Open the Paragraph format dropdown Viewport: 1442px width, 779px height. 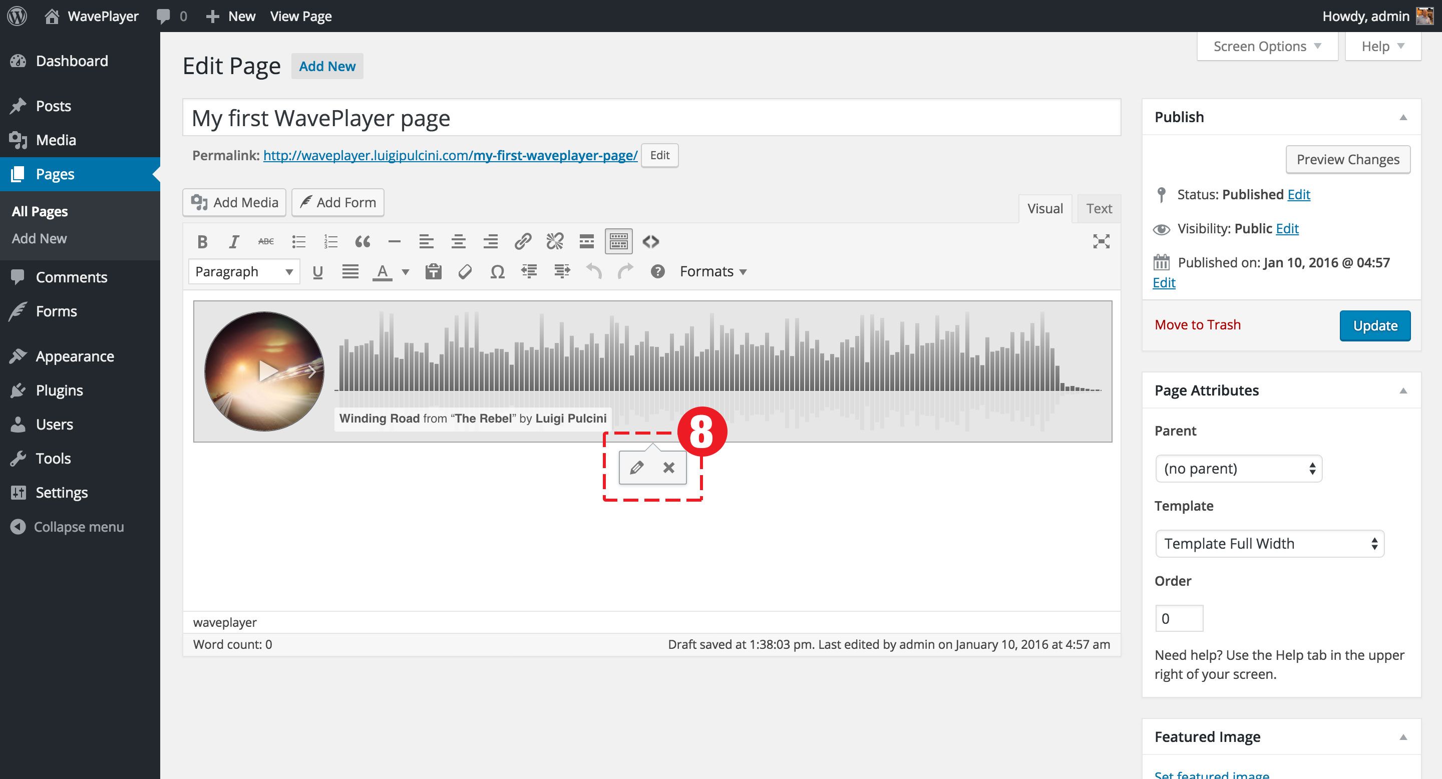point(244,272)
